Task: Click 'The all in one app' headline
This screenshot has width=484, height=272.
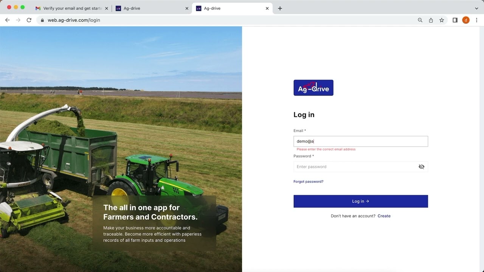Action: (150, 212)
